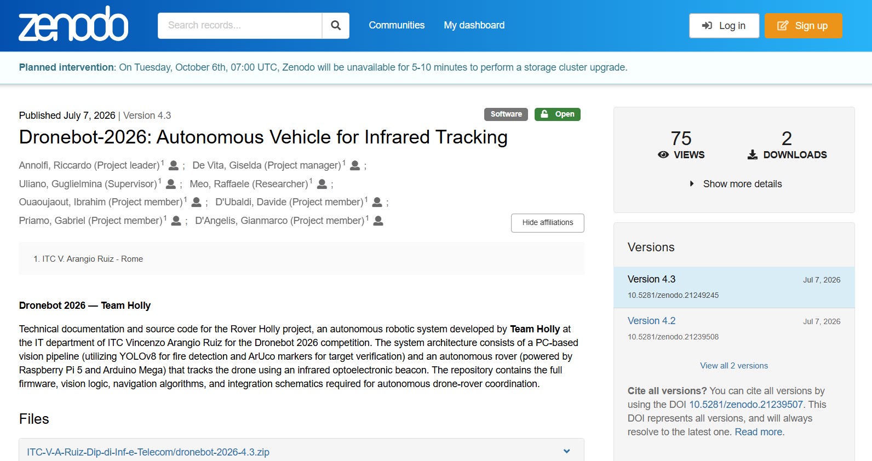Open My dashboard in top navigation

(x=474, y=25)
